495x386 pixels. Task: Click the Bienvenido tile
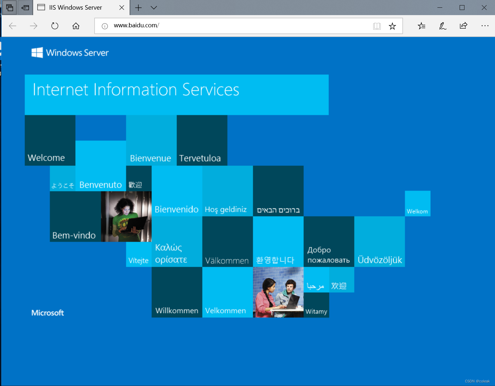point(177,191)
